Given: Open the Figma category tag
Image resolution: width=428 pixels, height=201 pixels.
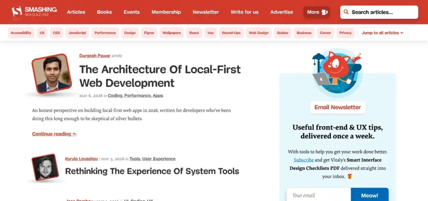Looking at the screenshot, I should click(149, 33).
